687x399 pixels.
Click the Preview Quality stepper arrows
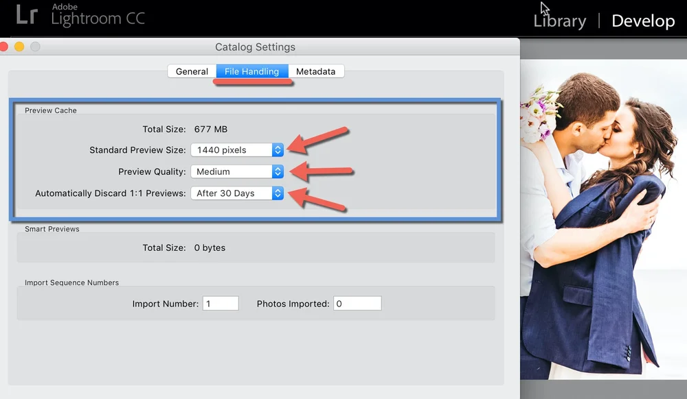tap(278, 171)
